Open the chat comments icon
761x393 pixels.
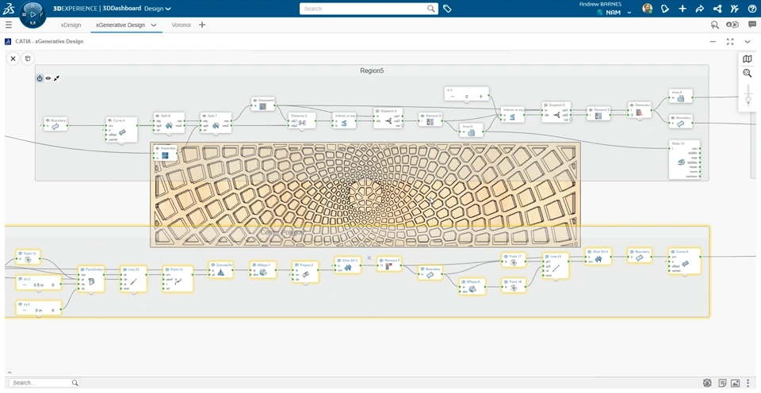pos(751,25)
